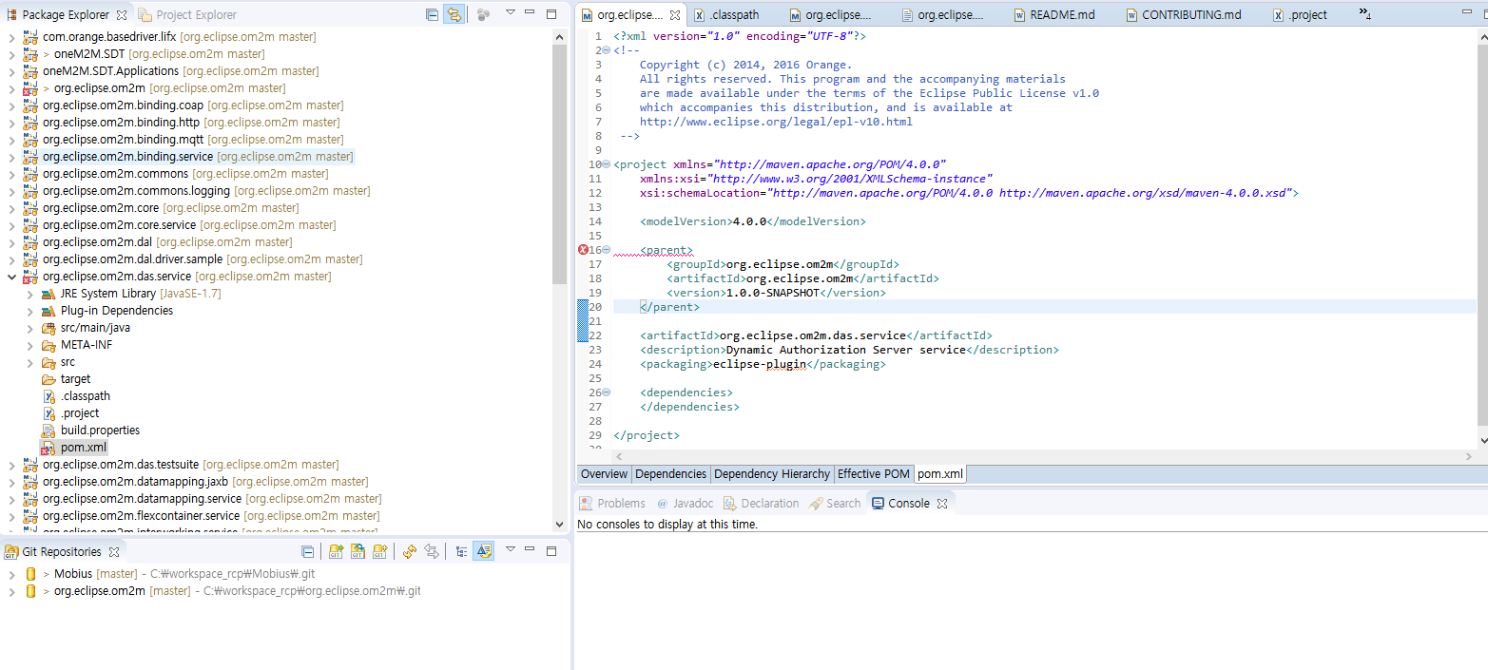Viewport: 1488px width, 670px height.
Task: Add existing local Git repository icon
Action: (336, 551)
